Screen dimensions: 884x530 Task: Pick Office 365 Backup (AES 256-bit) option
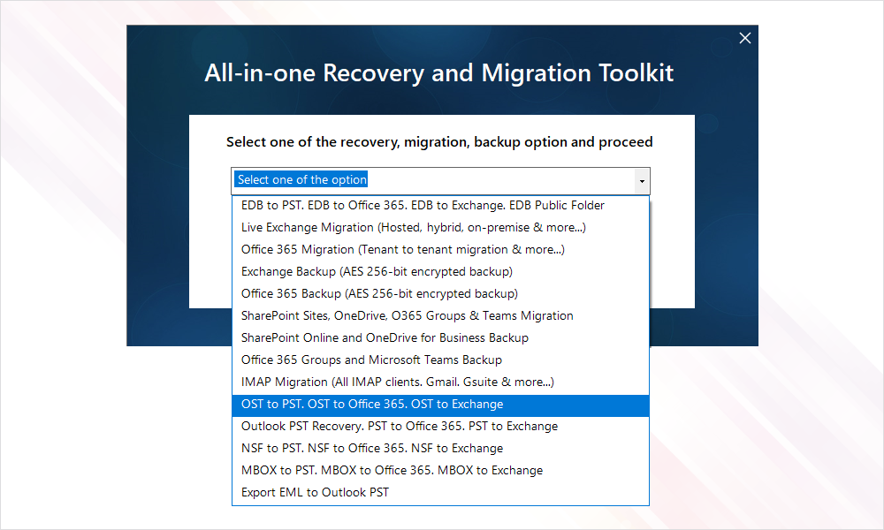coord(440,293)
